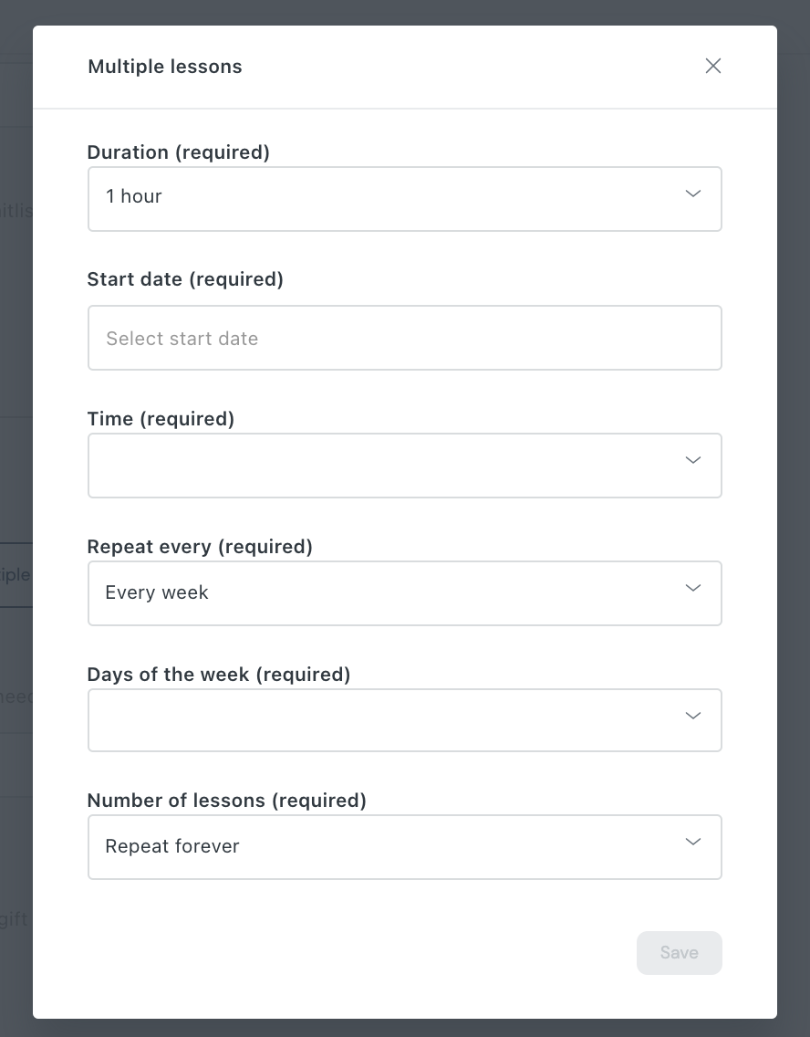The image size is (810, 1037).
Task: Click the Duration (required) label
Action: pos(179,152)
